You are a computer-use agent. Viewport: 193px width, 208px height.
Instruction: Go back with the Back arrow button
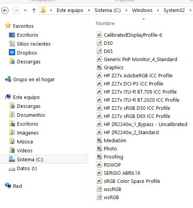coord(5,10)
